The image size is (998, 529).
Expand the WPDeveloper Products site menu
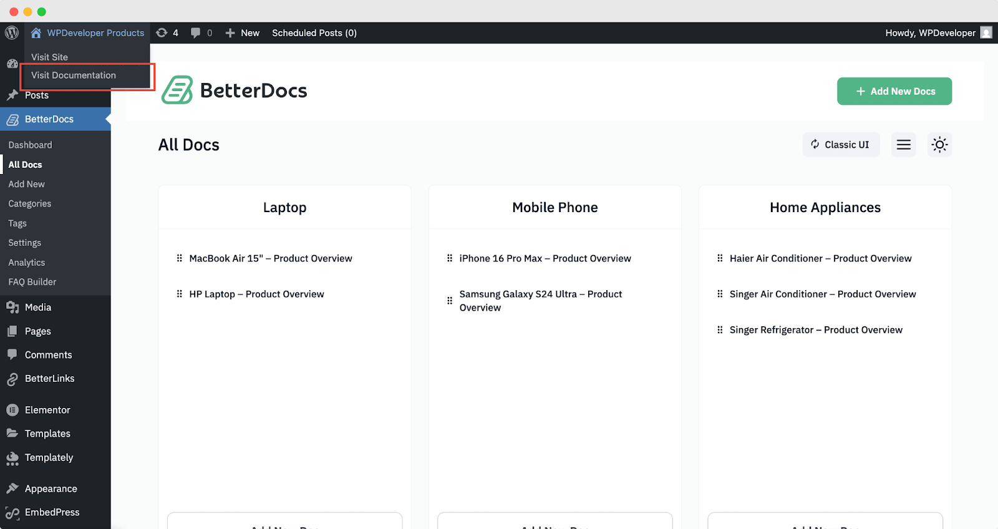88,33
